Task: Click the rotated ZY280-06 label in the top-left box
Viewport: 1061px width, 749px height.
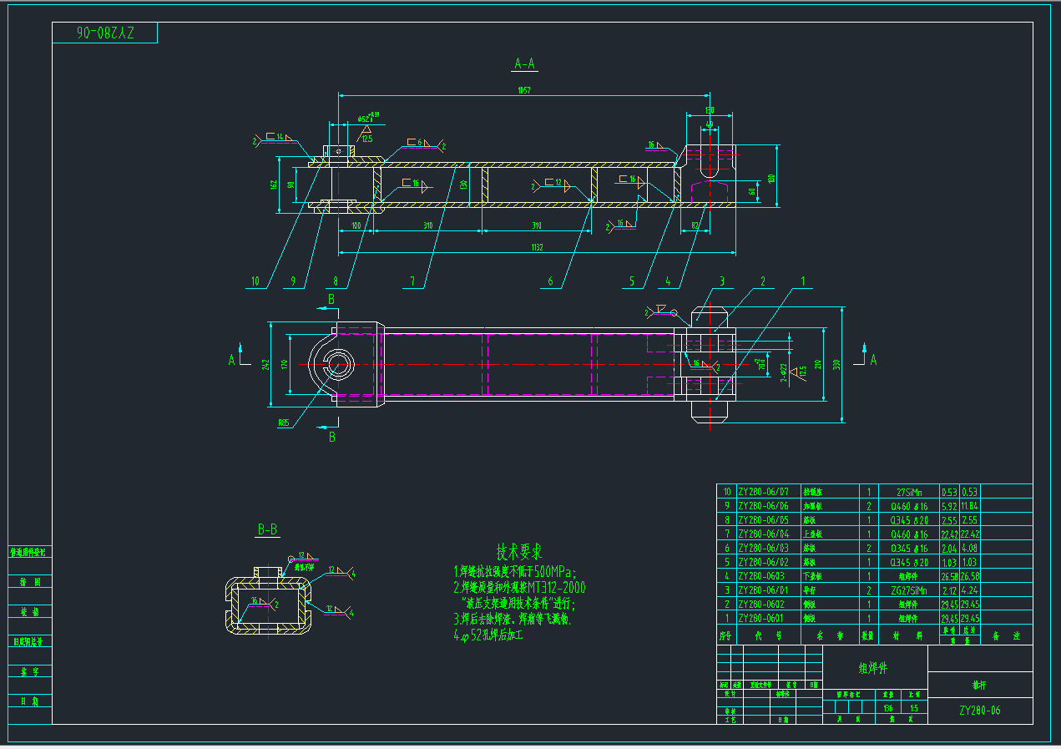Action: (x=104, y=33)
